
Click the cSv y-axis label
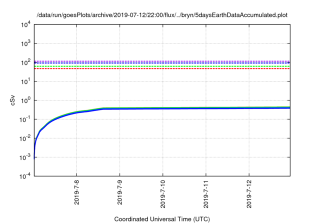click(12, 100)
